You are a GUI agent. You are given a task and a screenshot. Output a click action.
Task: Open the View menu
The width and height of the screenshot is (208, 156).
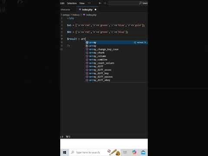(x=82, y=3)
